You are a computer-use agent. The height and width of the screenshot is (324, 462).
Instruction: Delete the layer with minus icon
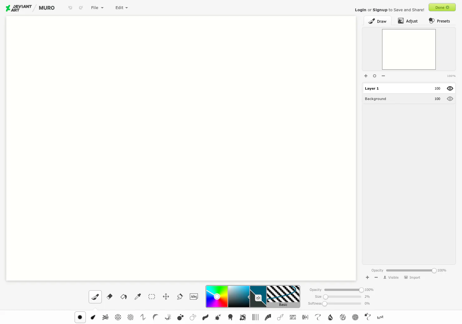(376, 277)
